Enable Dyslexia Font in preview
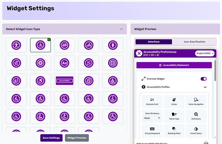Image resolution: width=222 pixels, height=144 pixels. coord(152,102)
